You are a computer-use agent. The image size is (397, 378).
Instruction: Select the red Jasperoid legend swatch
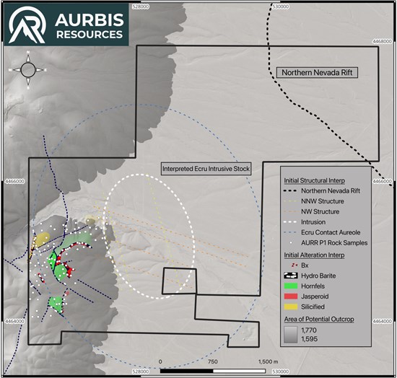click(x=291, y=296)
